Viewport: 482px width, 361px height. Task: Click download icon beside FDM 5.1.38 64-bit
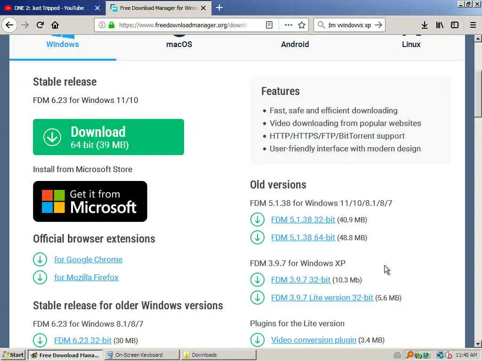click(257, 237)
